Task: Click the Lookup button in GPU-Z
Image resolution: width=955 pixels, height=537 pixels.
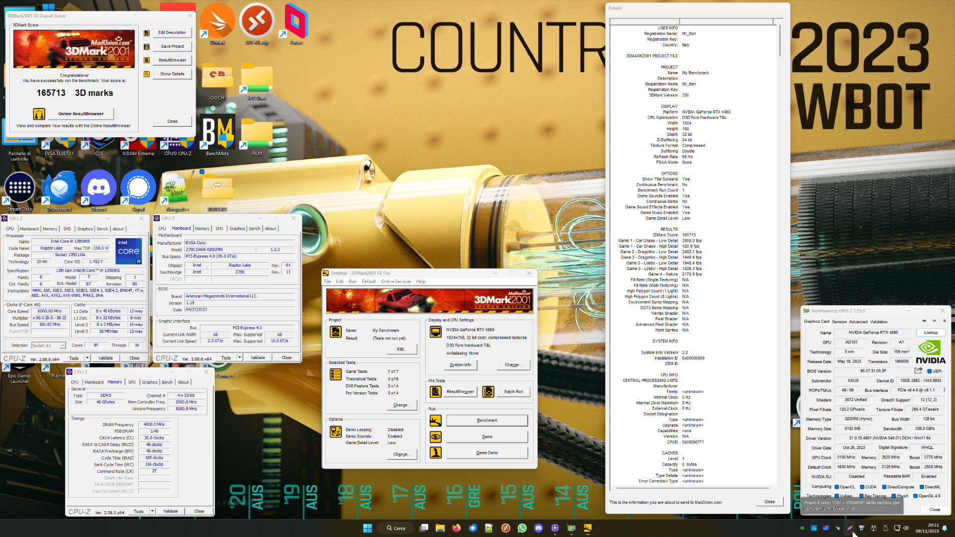Action: point(931,333)
